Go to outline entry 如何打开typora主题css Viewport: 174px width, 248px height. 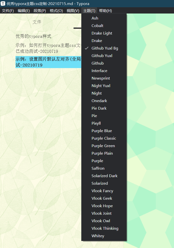click(x=48, y=48)
